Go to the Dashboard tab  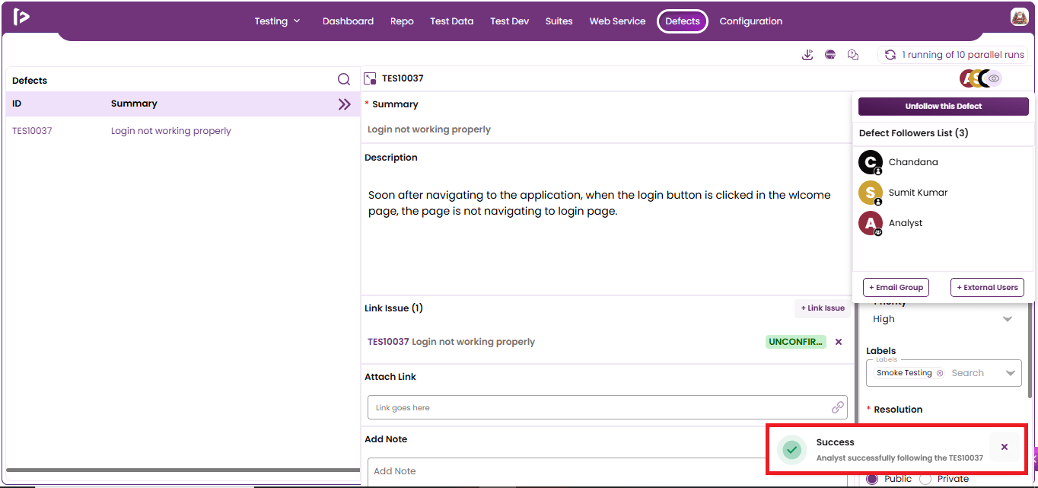tap(348, 21)
